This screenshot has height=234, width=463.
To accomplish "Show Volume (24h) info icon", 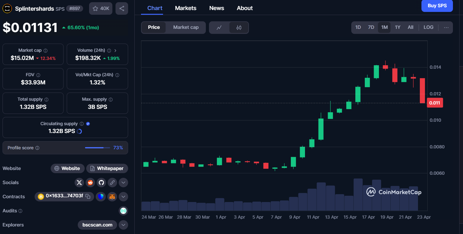I will 109,51.
